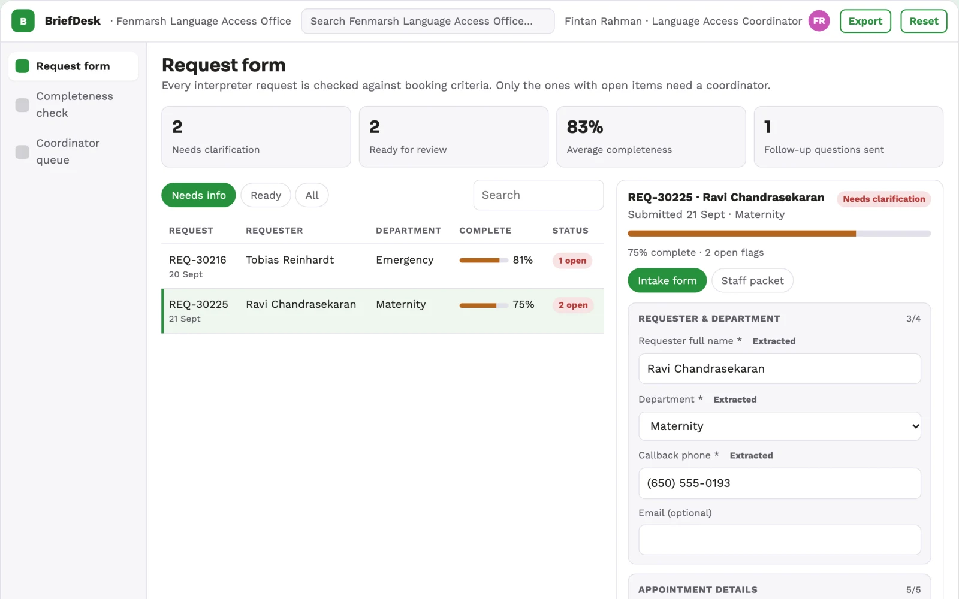Click the REQ-30216 request number
Viewport: 959px width, 599px height.
point(198,260)
